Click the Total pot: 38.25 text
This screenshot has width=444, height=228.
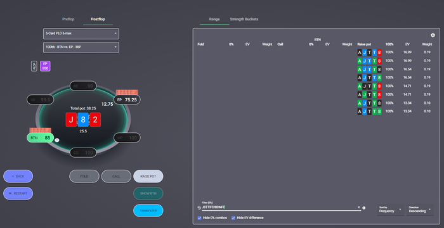(83, 108)
